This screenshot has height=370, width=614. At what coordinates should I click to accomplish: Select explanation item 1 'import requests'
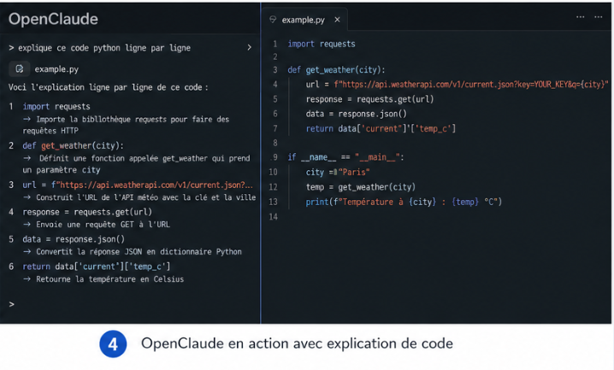[56, 106]
